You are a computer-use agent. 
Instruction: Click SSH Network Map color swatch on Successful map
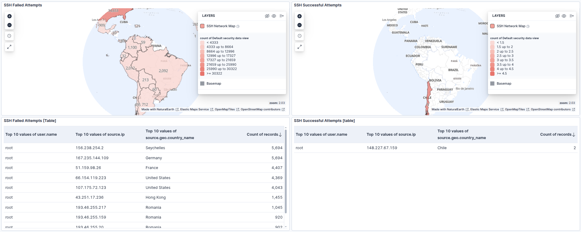click(x=492, y=26)
